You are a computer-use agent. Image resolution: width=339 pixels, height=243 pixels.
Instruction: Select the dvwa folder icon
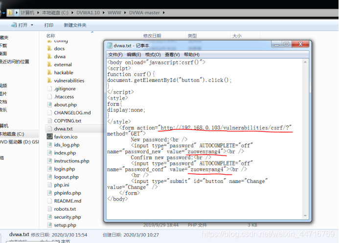pos(49,57)
